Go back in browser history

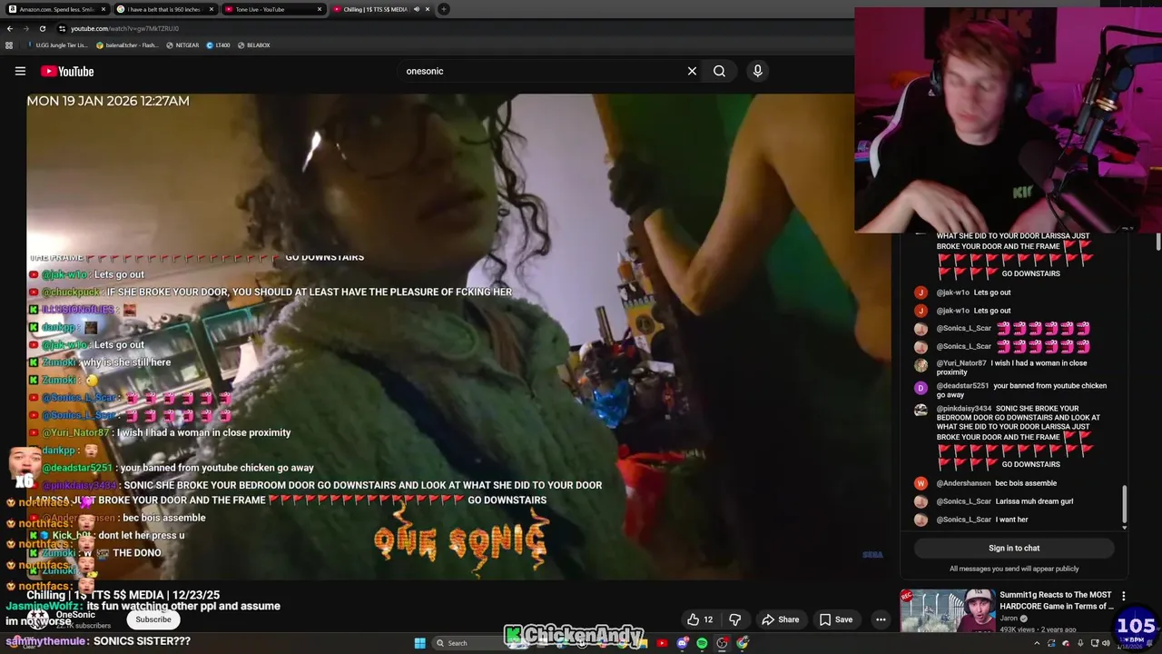pos(10,28)
